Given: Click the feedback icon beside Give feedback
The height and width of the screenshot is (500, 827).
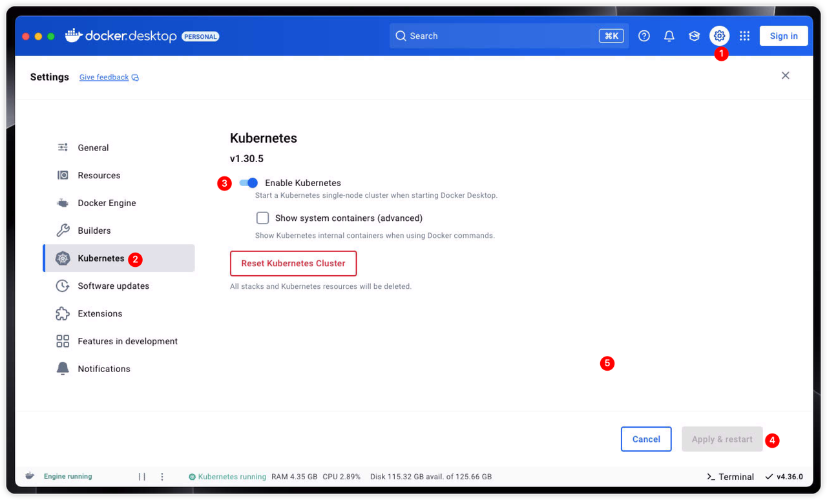Looking at the screenshot, I should [x=135, y=78].
